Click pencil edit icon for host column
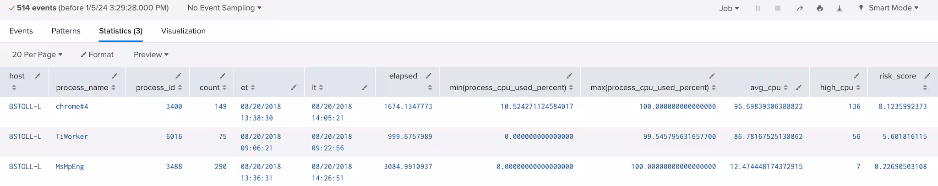Viewport: 938px width, 186px height. (38, 76)
